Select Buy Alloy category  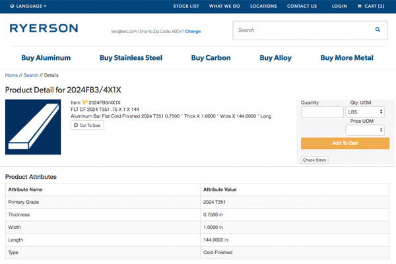tap(275, 58)
